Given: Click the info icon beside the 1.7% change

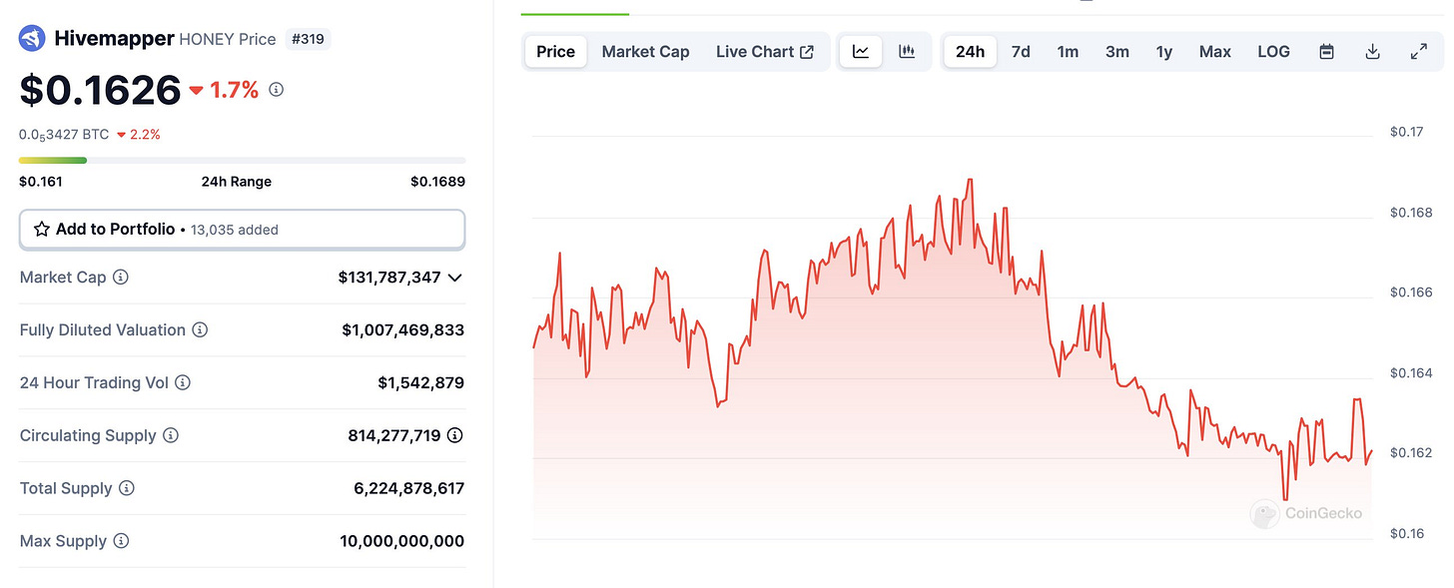Looking at the screenshot, I should [x=277, y=90].
